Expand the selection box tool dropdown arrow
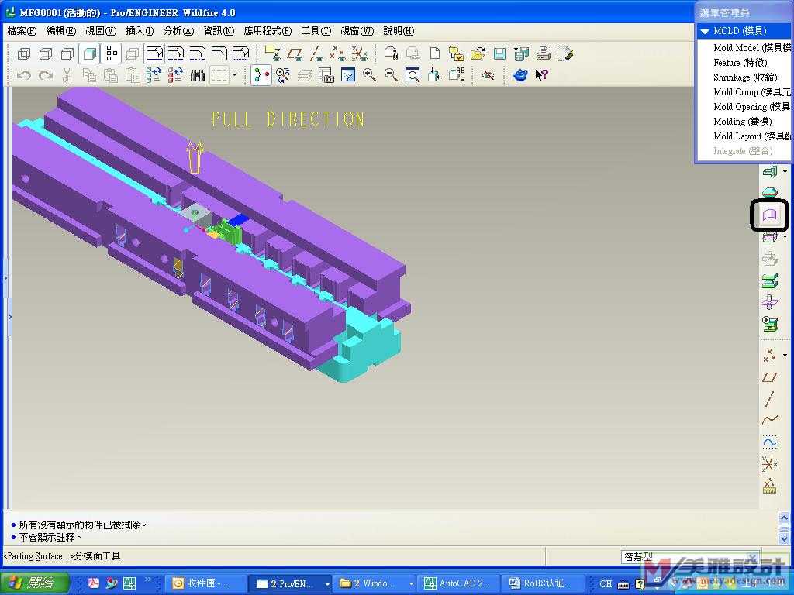 235,75
